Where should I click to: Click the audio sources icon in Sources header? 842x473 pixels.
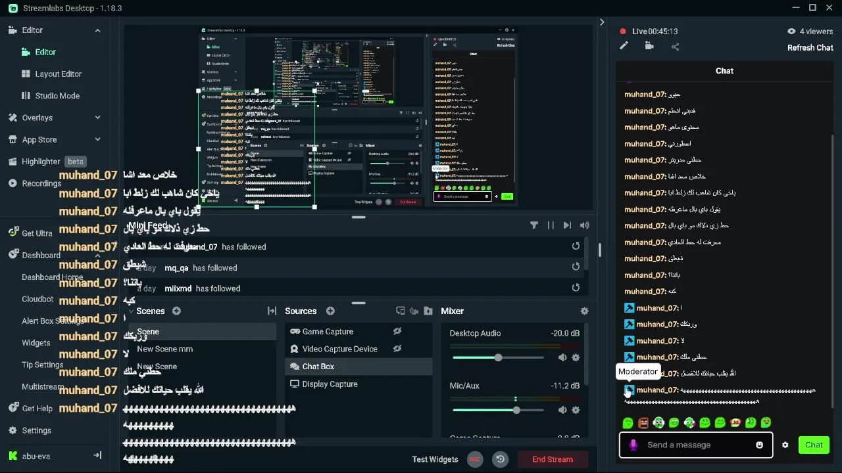414,311
